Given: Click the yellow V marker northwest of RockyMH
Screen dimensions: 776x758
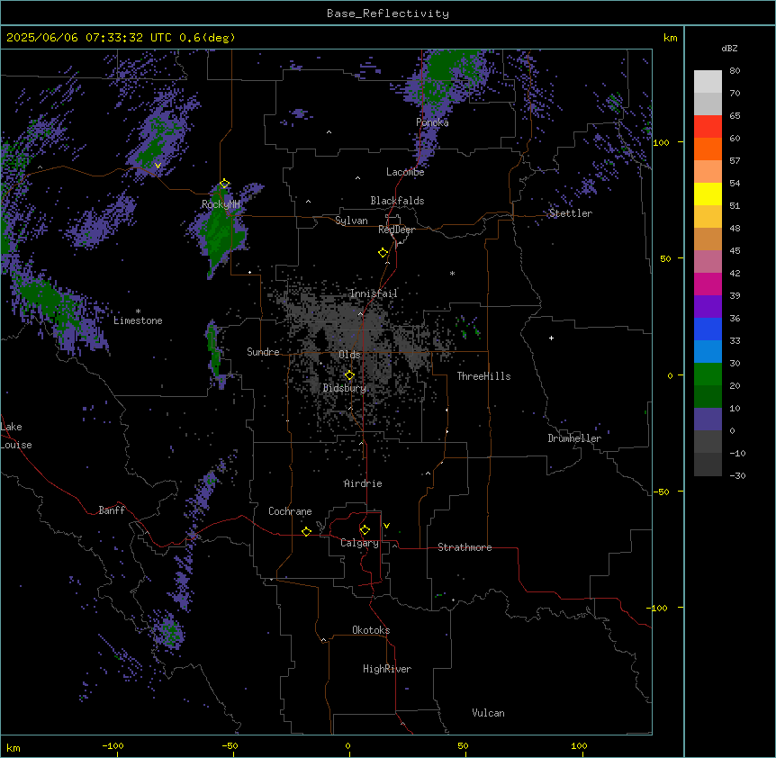Looking at the screenshot, I should click(158, 166).
